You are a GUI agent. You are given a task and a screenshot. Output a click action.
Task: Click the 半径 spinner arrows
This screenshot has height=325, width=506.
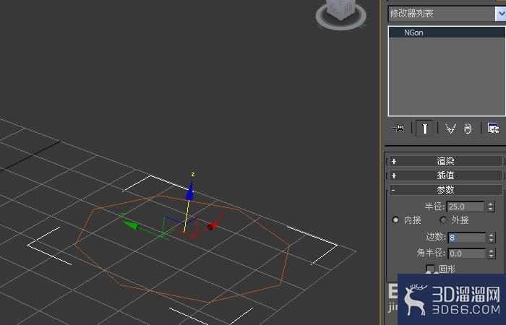491,207
